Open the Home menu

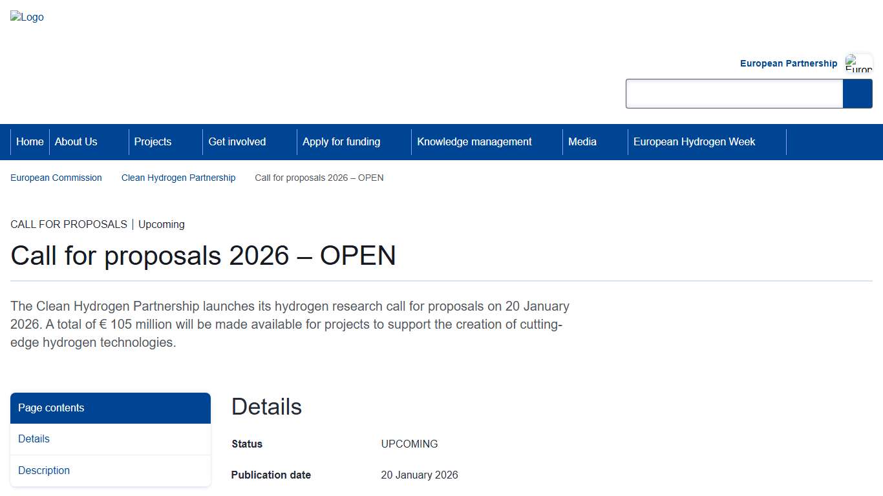point(30,141)
